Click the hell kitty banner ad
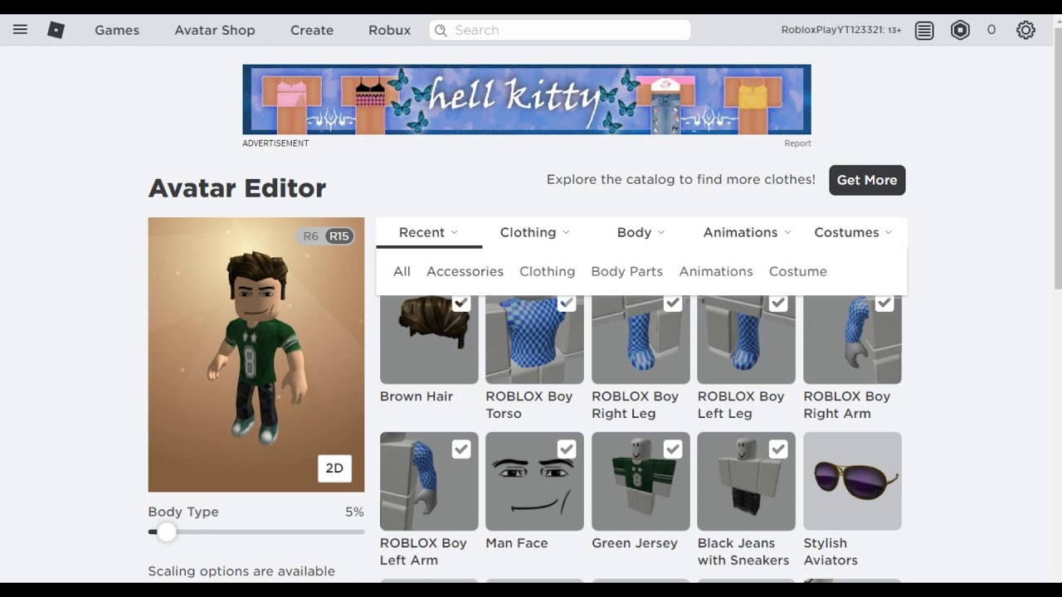 [527, 99]
